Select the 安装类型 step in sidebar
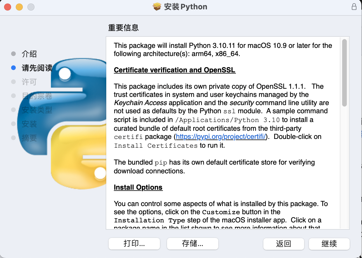Image resolution: width=362 pixels, height=258 pixels. [37, 110]
